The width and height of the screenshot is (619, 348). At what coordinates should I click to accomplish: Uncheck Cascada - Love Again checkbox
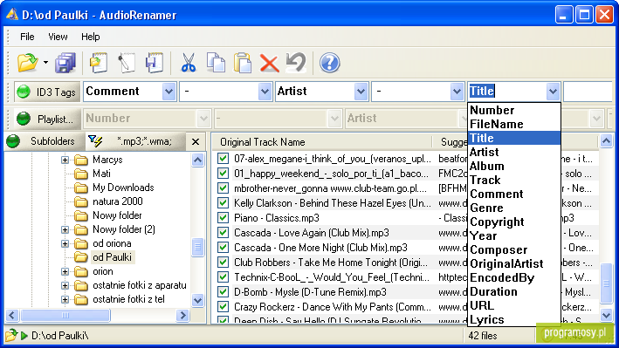point(223,233)
